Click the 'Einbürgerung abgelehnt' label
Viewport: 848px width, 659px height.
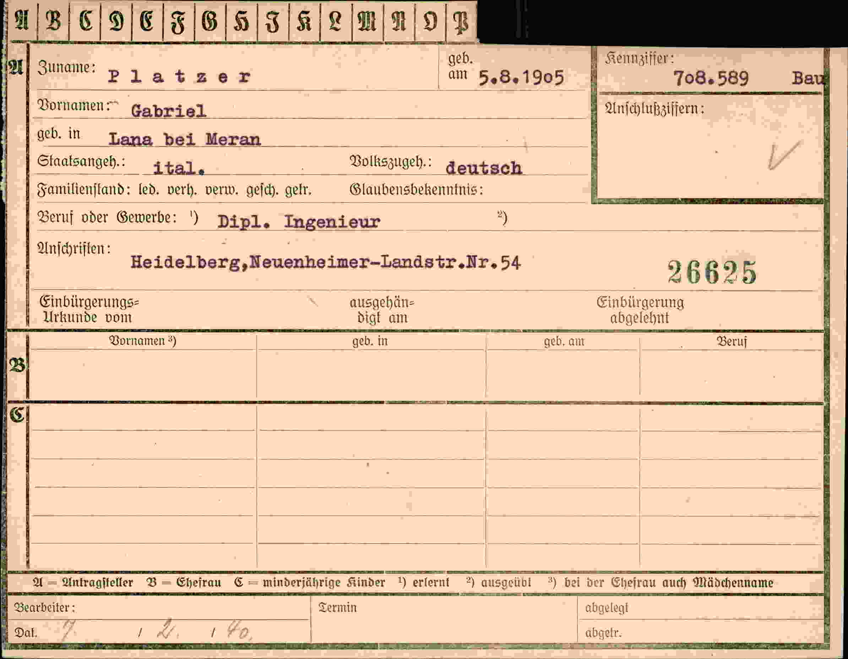[x=640, y=310]
